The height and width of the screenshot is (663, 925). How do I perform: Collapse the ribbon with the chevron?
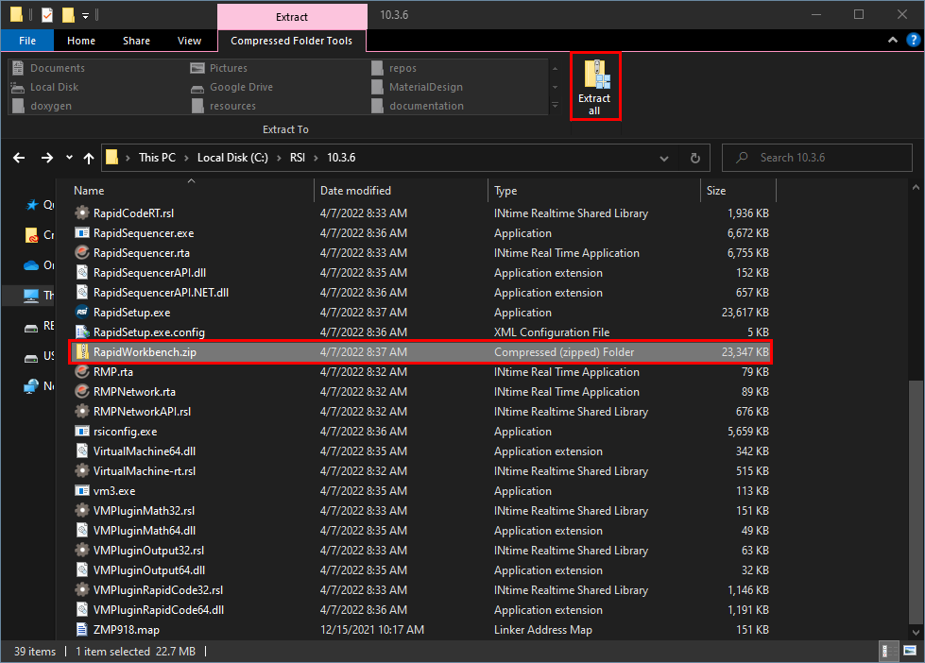891,41
